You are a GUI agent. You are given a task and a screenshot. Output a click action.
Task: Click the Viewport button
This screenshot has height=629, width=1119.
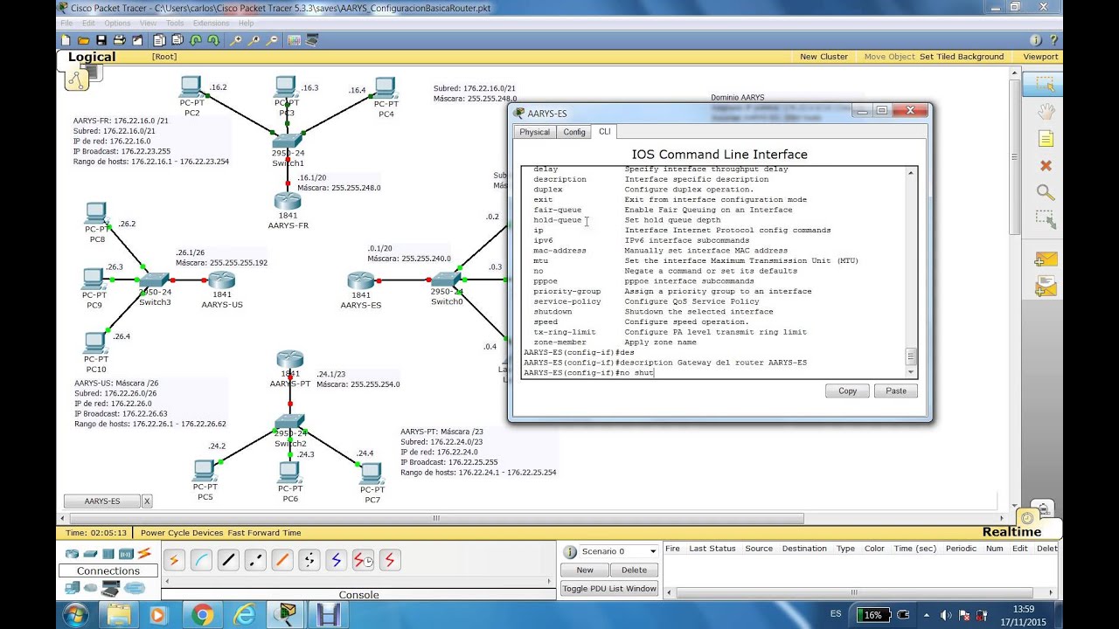pos(1040,57)
